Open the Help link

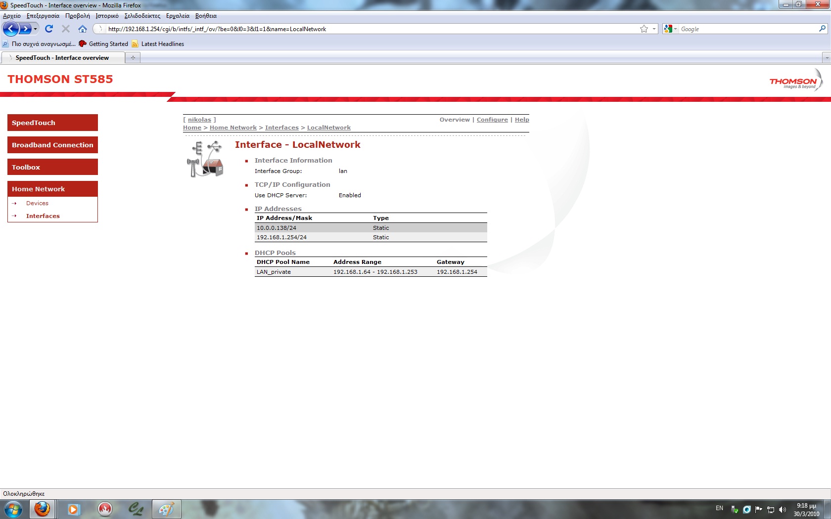click(522, 120)
